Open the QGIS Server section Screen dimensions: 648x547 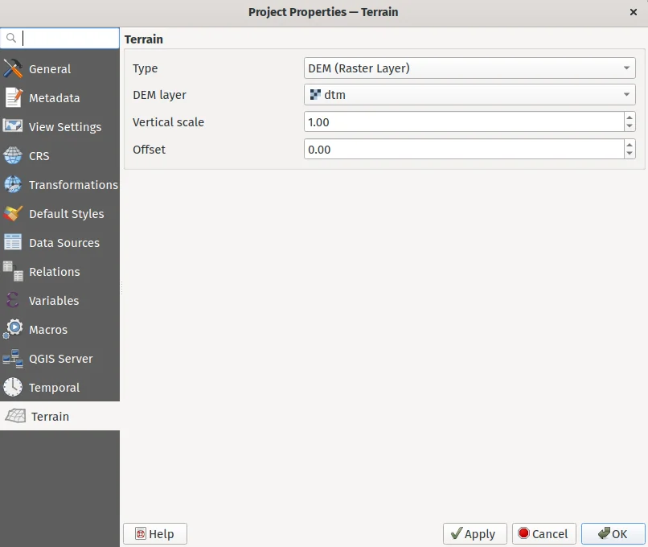(x=60, y=359)
